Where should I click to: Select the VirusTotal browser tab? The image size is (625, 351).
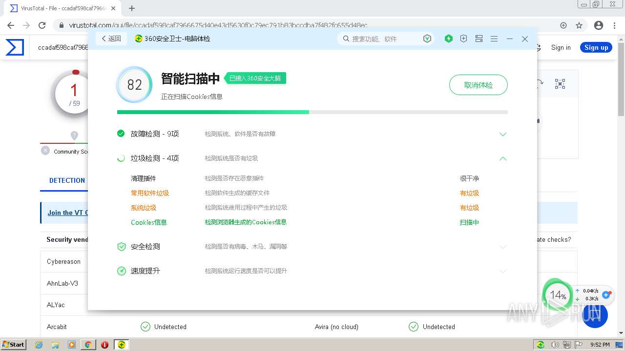63,8
